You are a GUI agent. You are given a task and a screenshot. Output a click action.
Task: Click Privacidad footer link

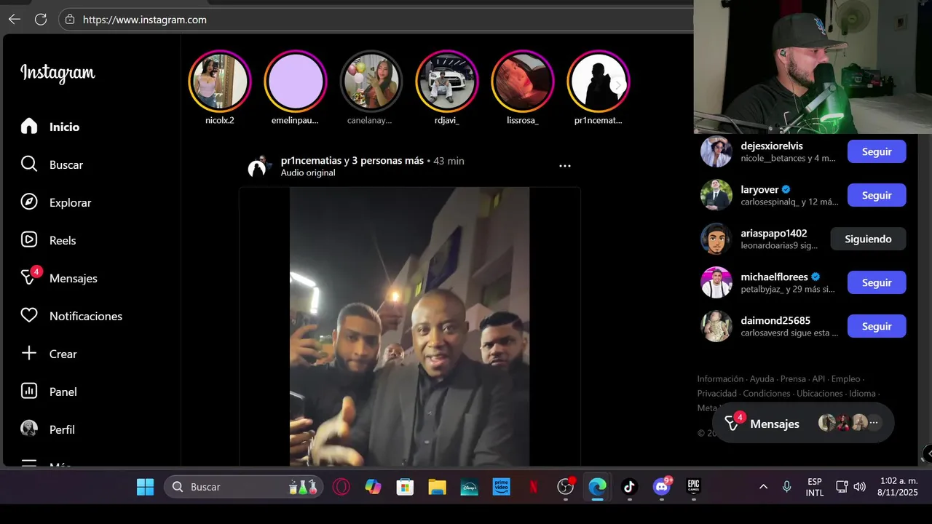coord(717,394)
